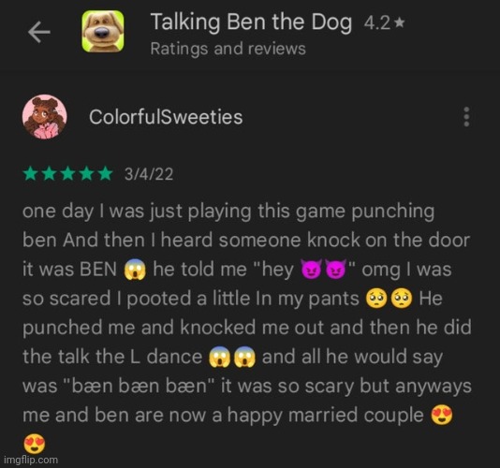Viewport: 500px width, 468px height.
Task: Tap the review date 3/4/22
Action: [x=149, y=174]
